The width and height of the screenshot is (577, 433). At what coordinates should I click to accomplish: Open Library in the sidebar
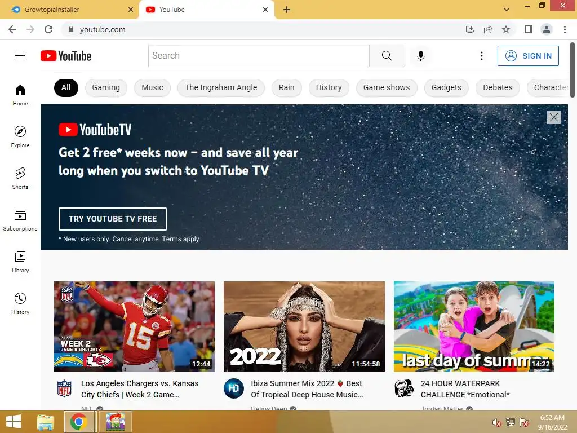coord(20,262)
